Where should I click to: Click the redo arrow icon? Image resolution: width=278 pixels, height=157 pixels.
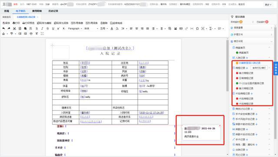click(x=9, y=29)
